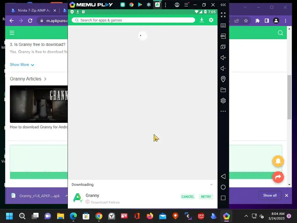Open Firefox from taskbar
Image resolution: width=297 pixels, height=223 pixels.
(x=150, y=216)
